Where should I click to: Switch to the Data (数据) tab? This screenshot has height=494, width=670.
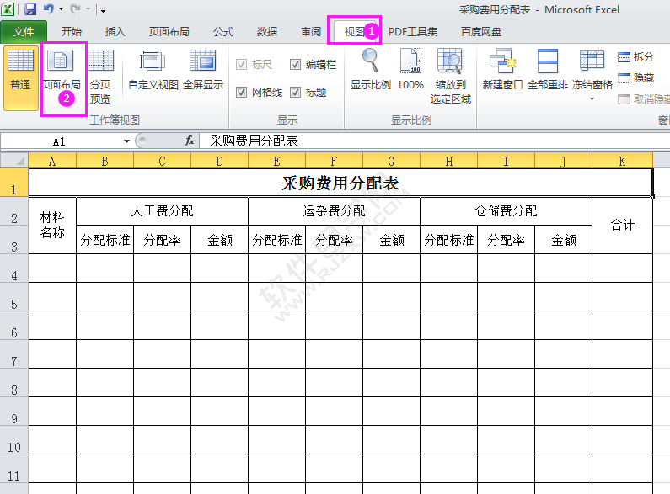point(267,32)
